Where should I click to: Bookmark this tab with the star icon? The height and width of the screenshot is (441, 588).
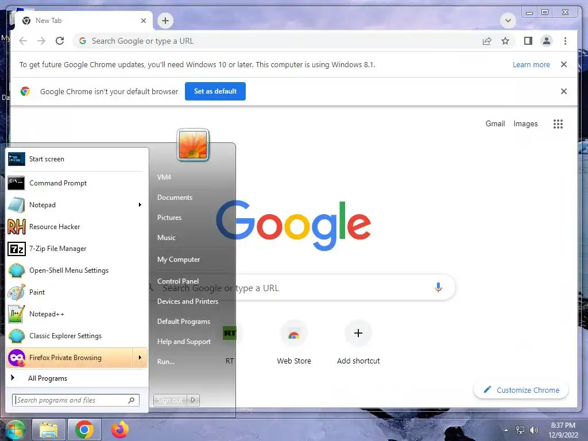505,41
